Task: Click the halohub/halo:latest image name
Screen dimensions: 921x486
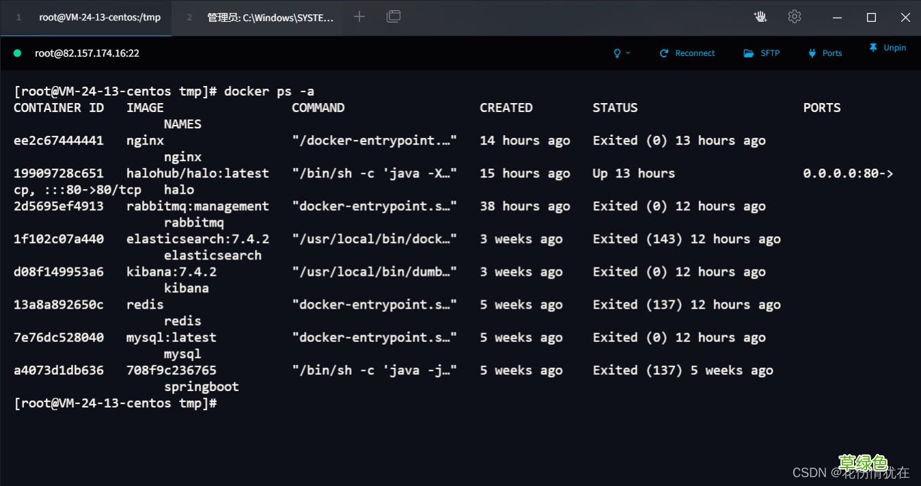Action: click(x=197, y=173)
